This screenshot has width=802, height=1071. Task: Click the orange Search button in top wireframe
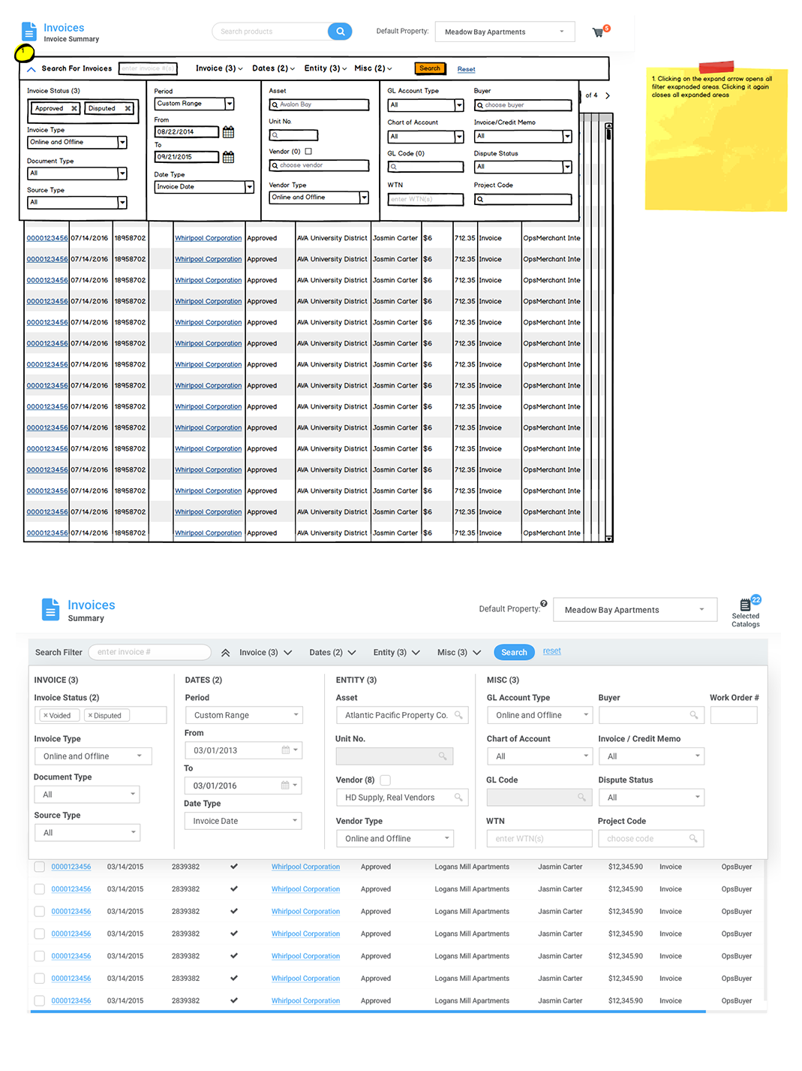[x=430, y=68]
